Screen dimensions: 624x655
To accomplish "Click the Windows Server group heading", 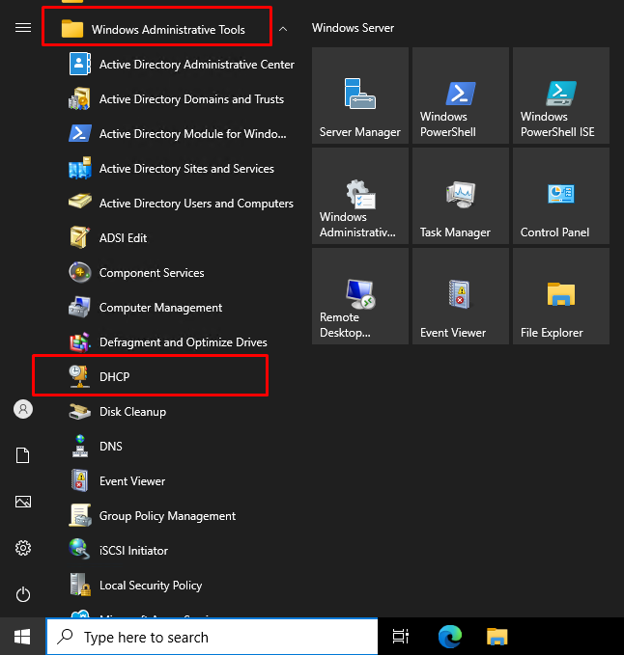I will pos(353,28).
